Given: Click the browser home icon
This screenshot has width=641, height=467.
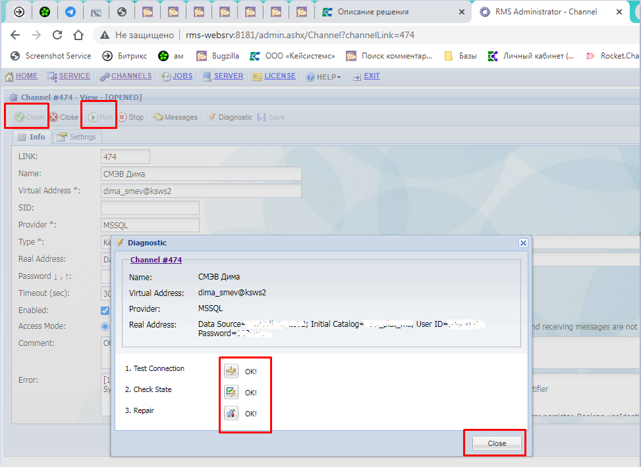Looking at the screenshot, I should pyautogui.click(x=78, y=35).
